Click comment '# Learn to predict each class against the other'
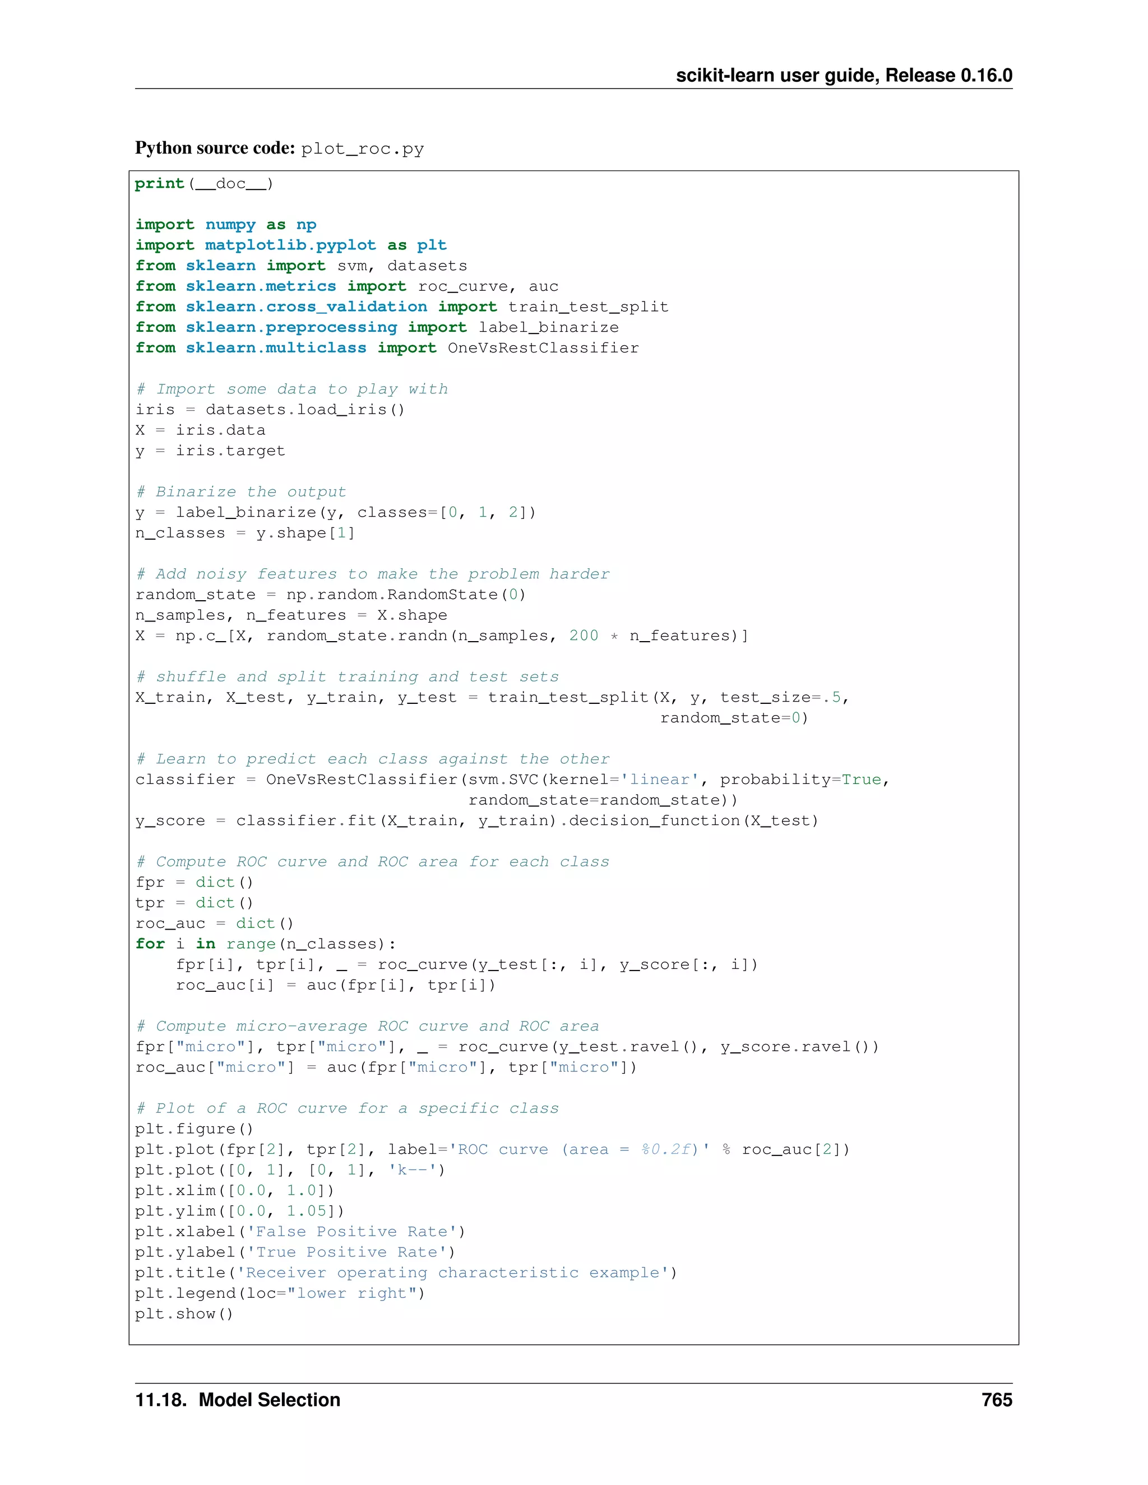1148x1485 pixels. 373,759
